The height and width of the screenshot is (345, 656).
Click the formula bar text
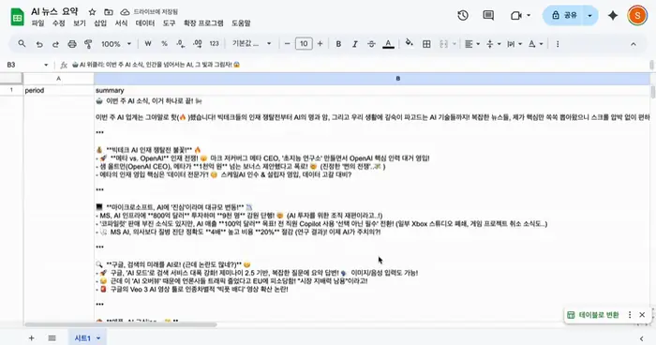[x=156, y=65]
